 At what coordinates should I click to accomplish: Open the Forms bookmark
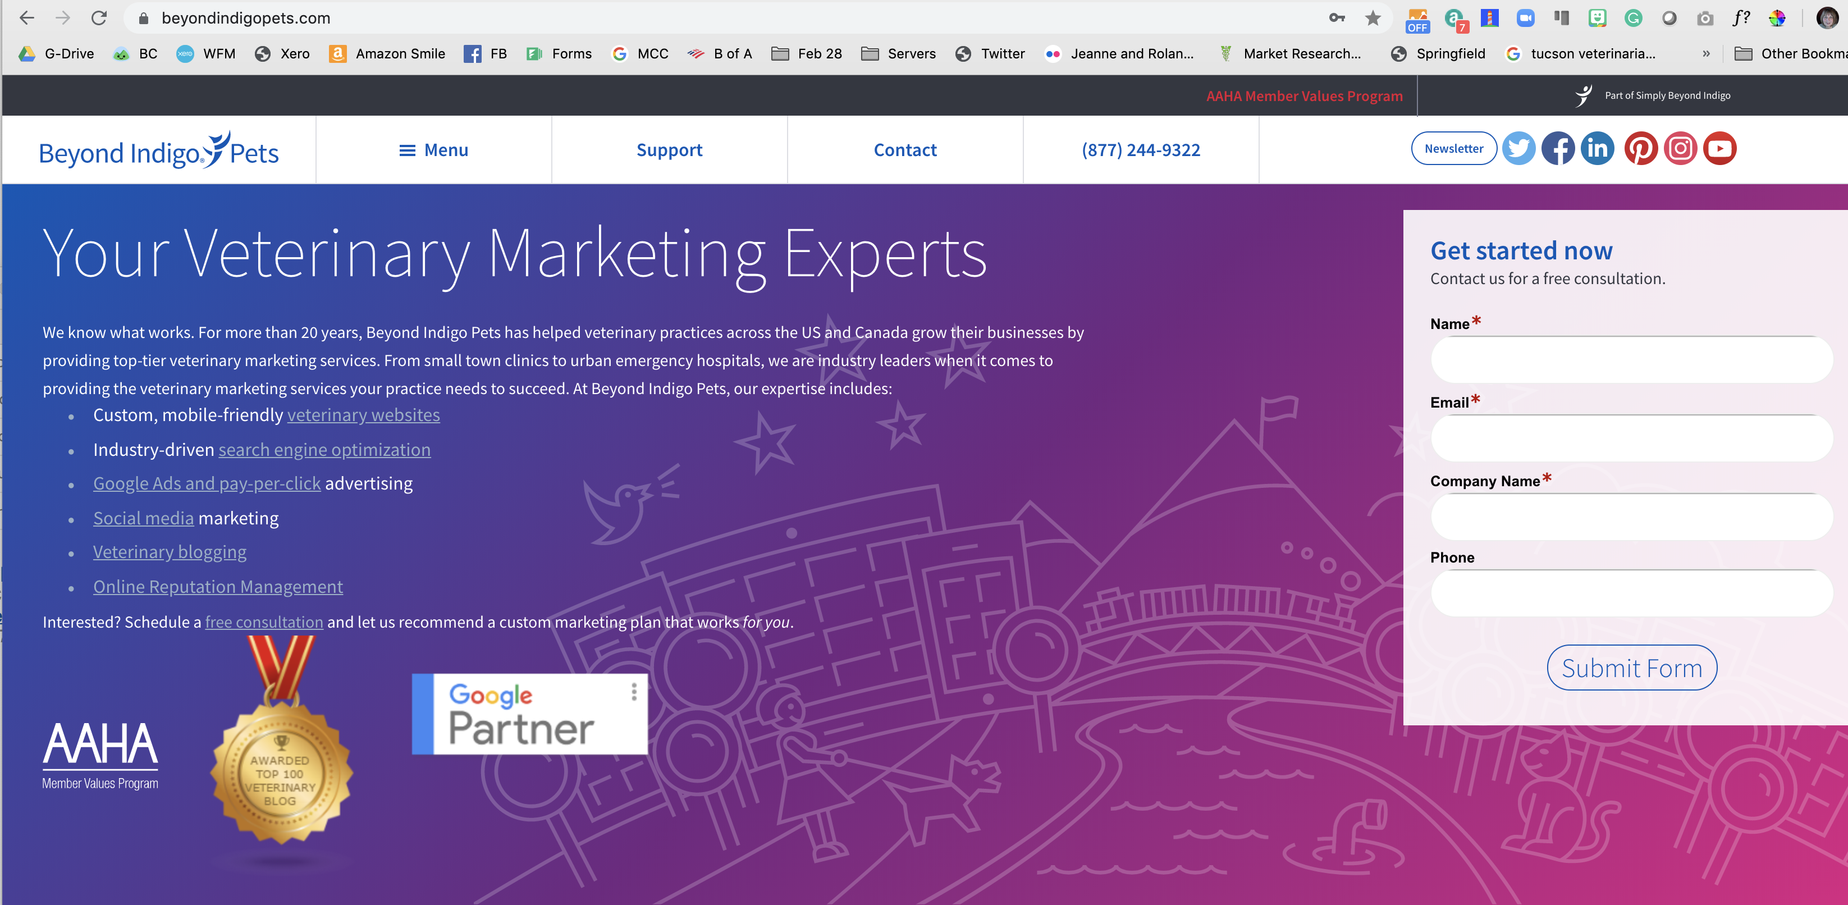coord(559,54)
